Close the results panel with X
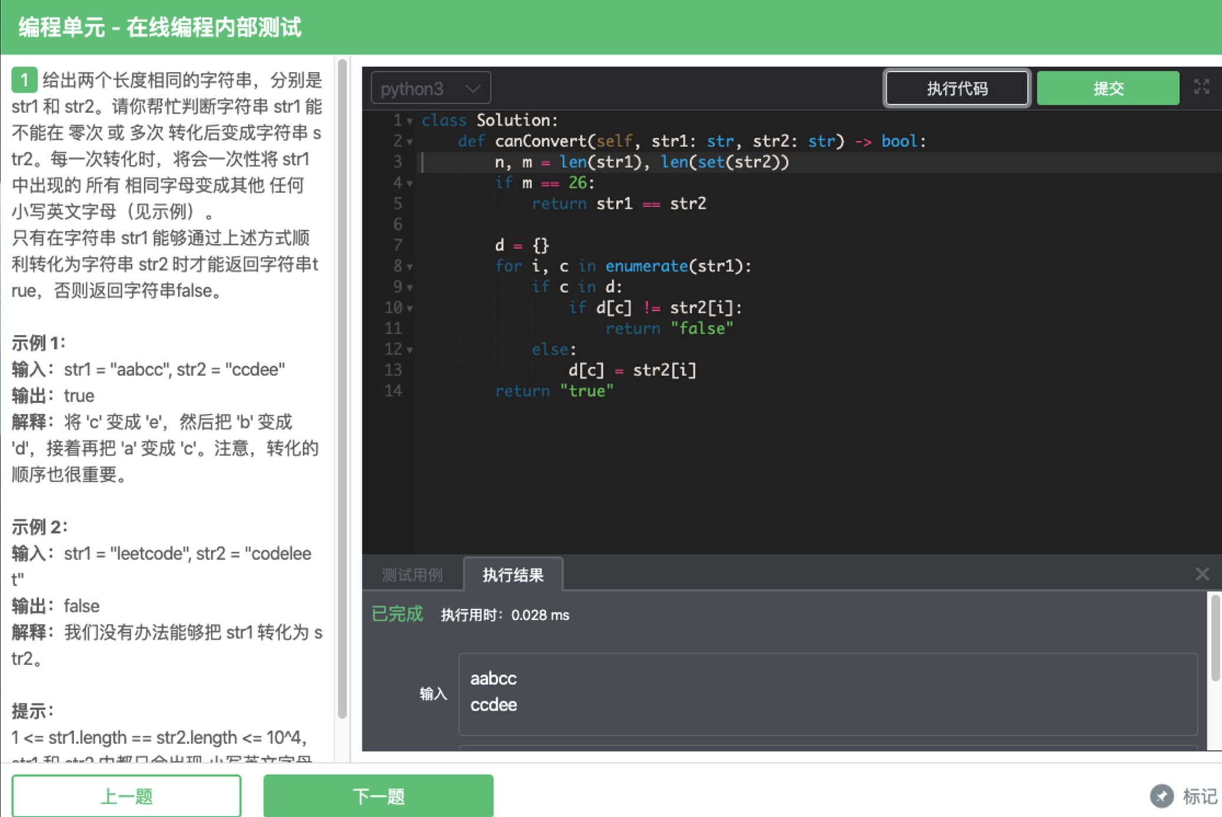The image size is (1222, 817). click(1202, 574)
